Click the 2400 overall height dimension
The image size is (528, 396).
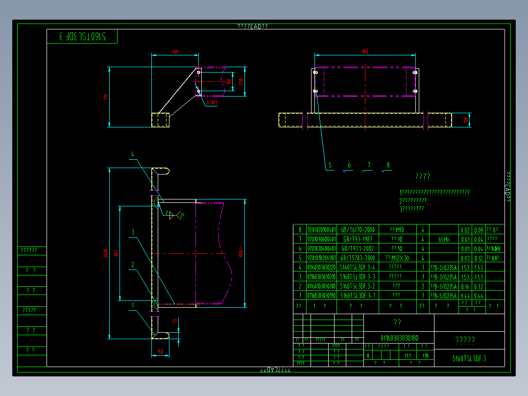105,253
